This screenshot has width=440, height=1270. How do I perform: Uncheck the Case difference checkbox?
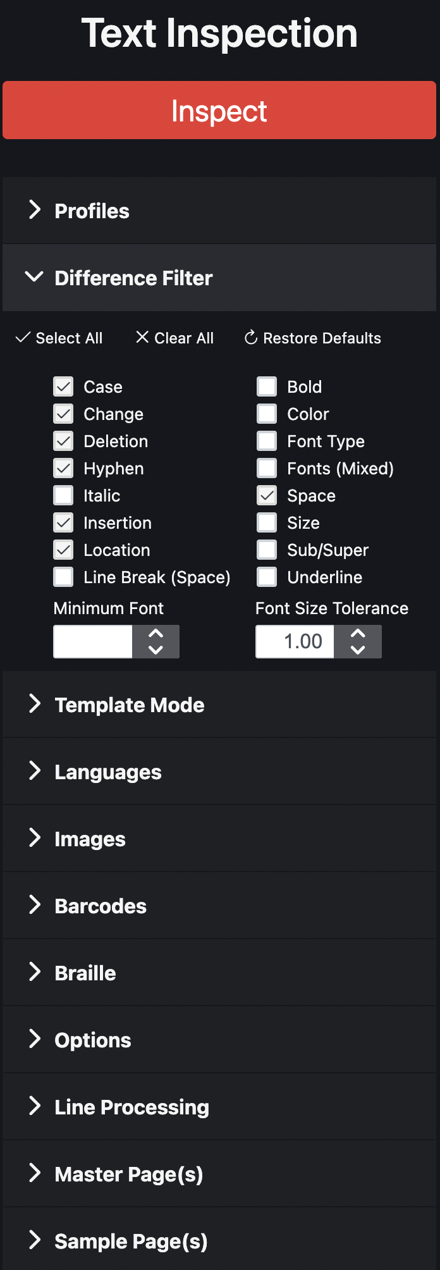point(63,386)
